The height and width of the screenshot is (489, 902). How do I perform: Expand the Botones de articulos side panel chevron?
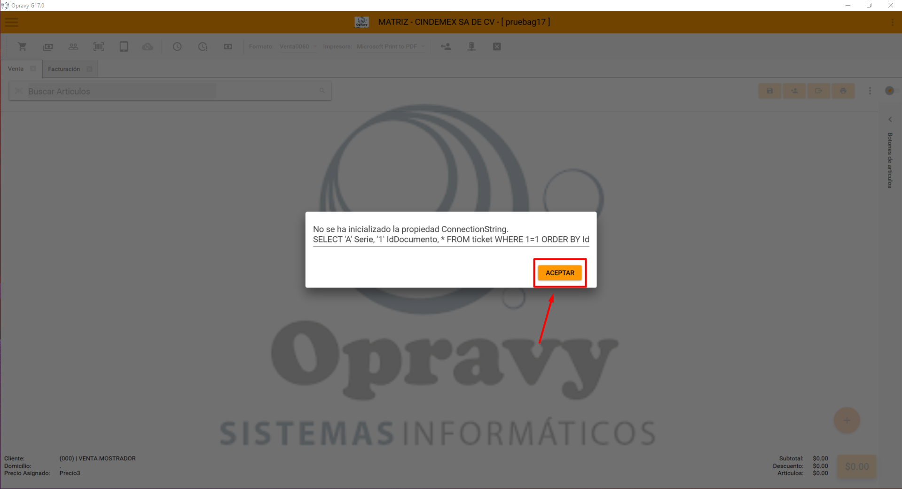[890, 119]
